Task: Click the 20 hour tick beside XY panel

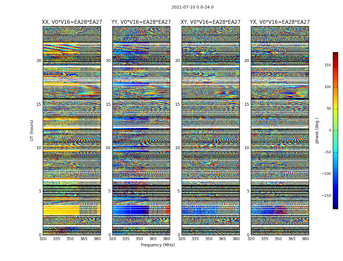Action: point(178,60)
